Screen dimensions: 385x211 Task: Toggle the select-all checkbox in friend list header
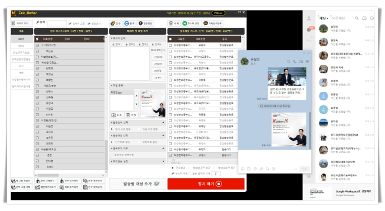point(37,39)
